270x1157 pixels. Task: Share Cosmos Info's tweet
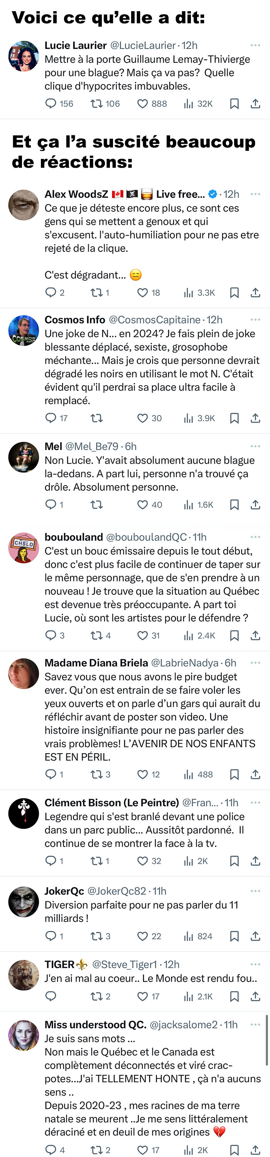[x=255, y=418]
